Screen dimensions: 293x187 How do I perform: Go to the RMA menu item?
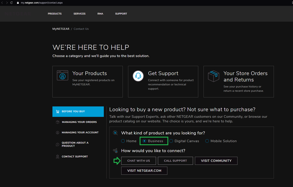(100, 14)
